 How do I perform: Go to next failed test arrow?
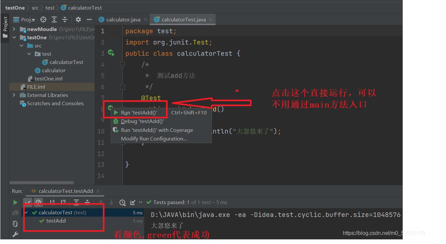pos(111,202)
